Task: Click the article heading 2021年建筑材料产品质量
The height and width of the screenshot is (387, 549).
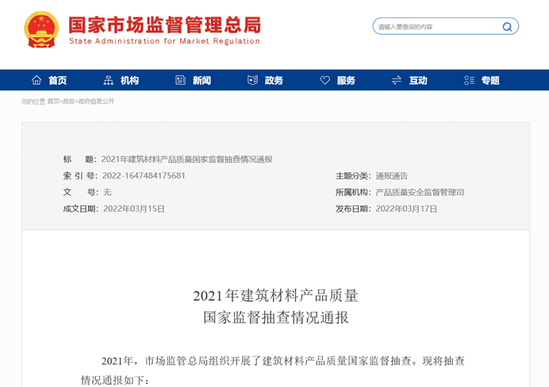Action: tap(275, 296)
